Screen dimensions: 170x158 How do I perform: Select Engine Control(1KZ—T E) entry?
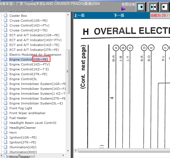[x=29, y=69]
